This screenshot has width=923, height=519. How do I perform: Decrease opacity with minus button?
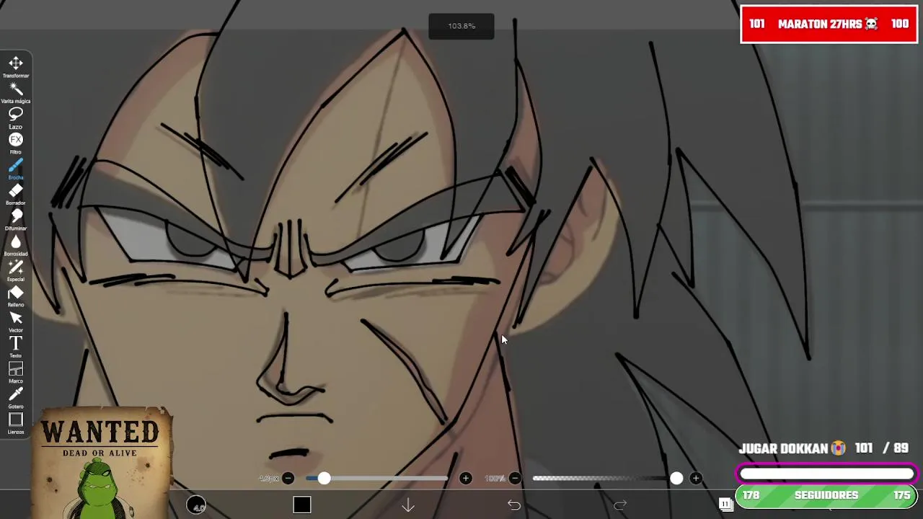514,478
